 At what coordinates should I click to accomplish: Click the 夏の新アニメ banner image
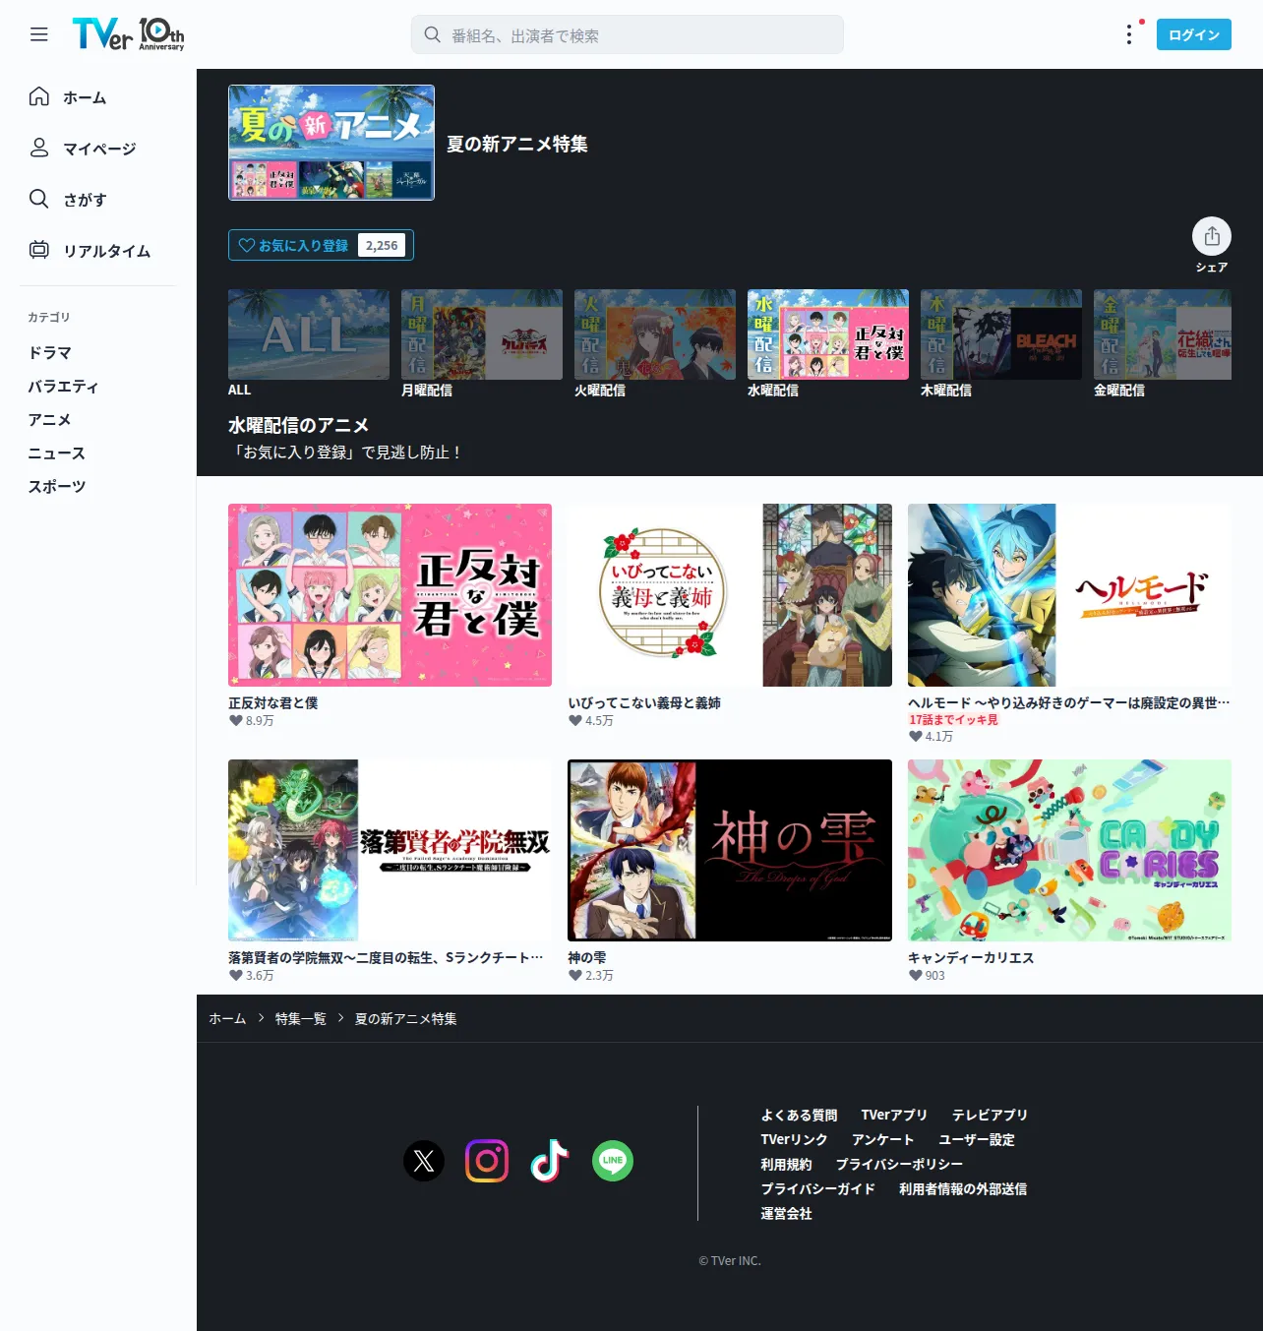[331, 143]
